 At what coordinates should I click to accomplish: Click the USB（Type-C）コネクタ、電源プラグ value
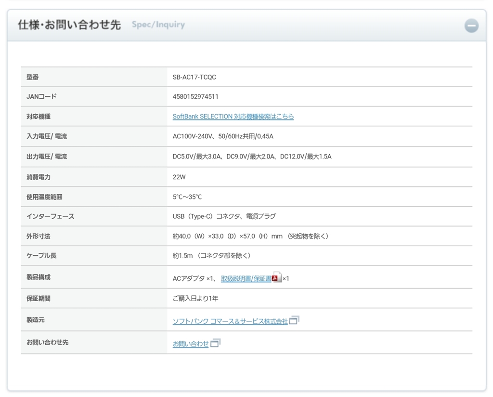click(x=224, y=216)
